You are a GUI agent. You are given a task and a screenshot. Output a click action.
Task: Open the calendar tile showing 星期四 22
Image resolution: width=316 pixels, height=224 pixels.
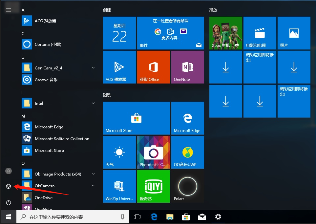click(x=119, y=33)
